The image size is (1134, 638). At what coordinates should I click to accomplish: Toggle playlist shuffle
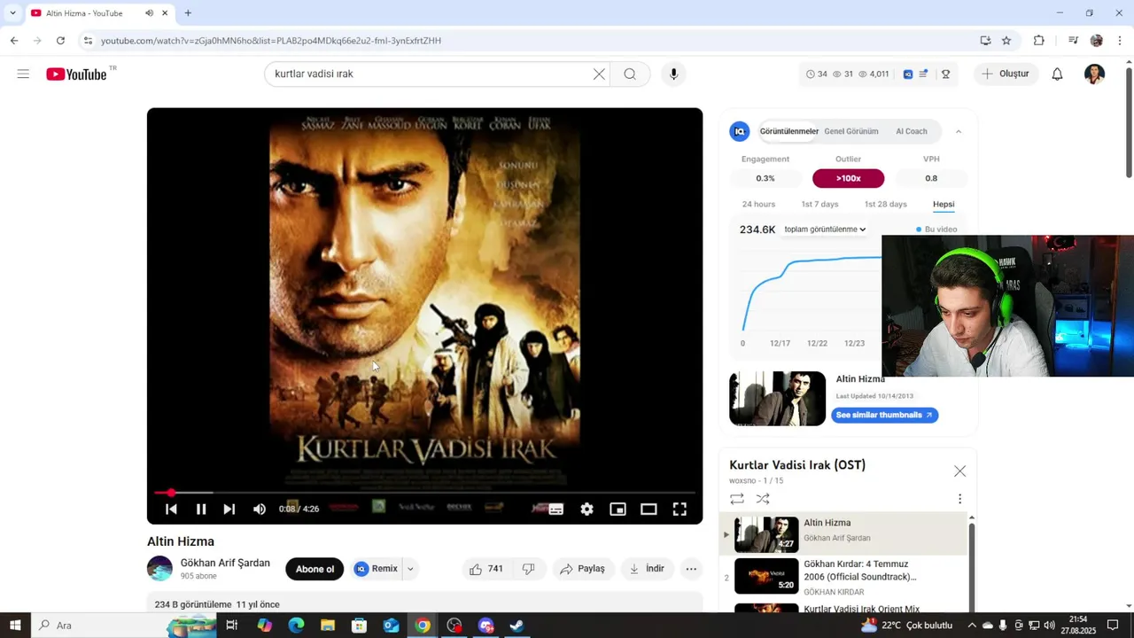tap(763, 499)
